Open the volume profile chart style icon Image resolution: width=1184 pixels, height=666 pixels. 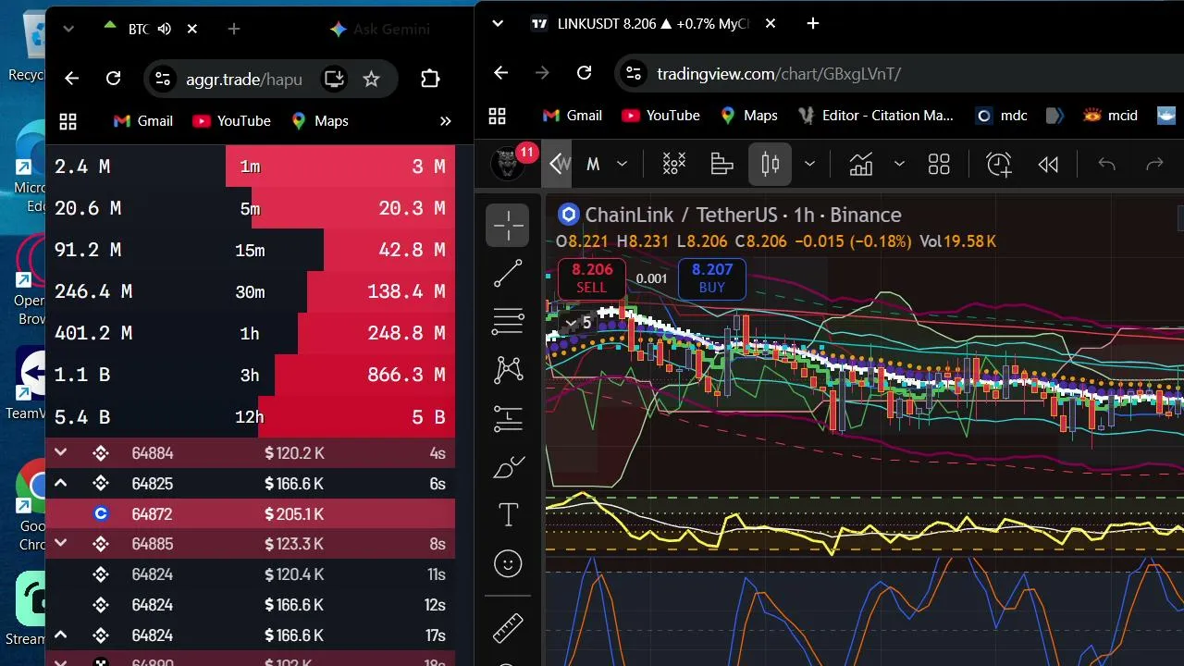coord(722,165)
